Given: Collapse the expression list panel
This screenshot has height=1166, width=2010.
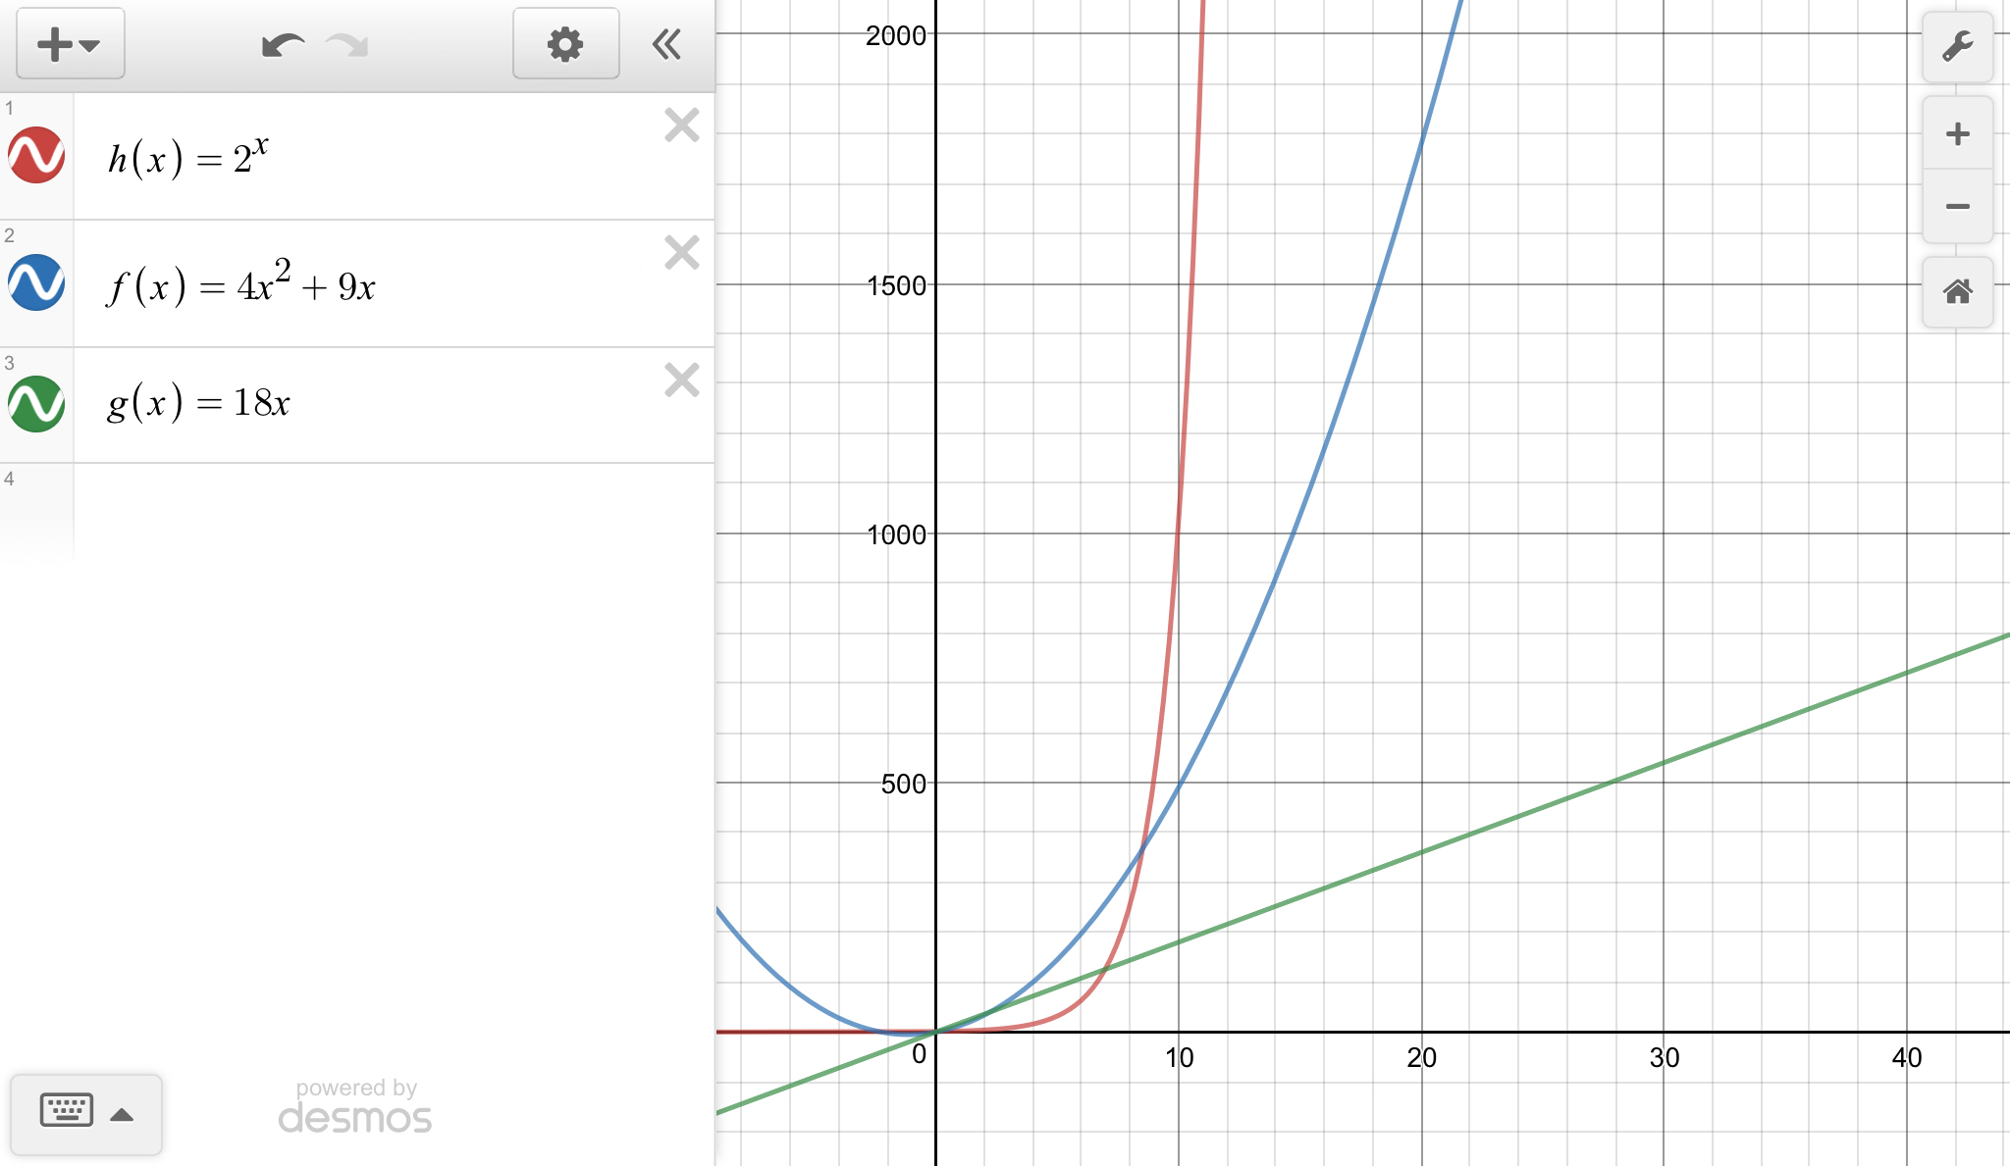Looking at the screenshot, I should tap(666, 44).
